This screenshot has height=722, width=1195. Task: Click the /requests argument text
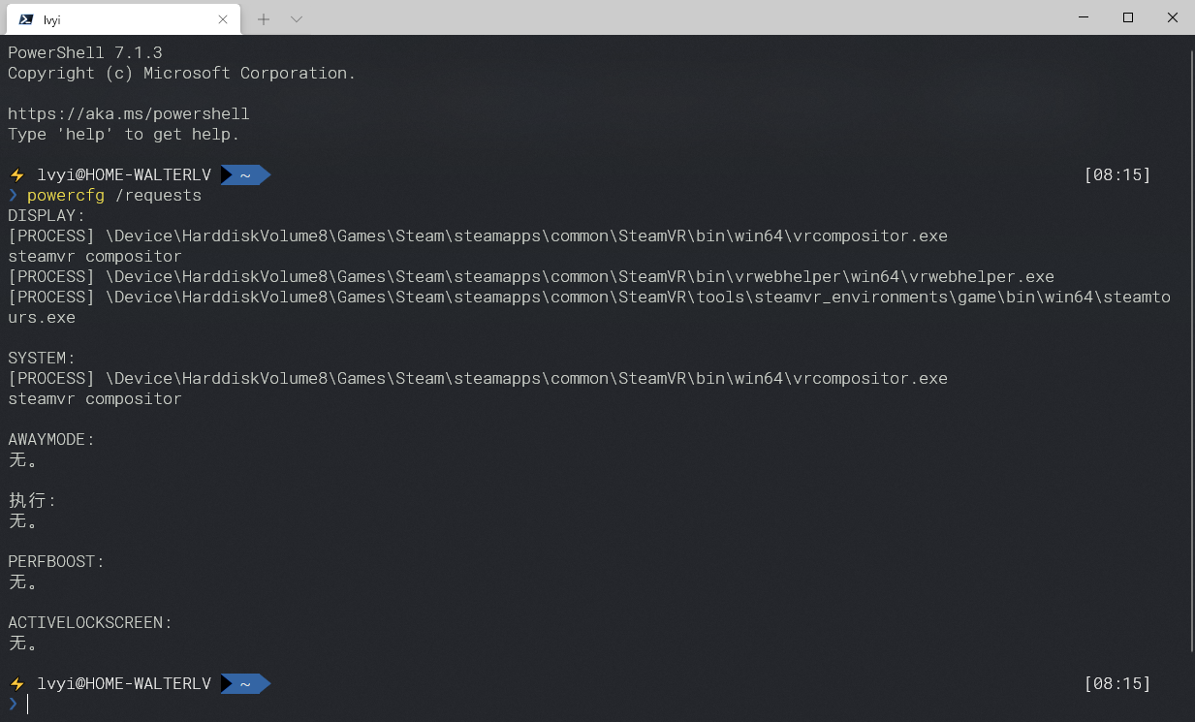click(158, 196)
